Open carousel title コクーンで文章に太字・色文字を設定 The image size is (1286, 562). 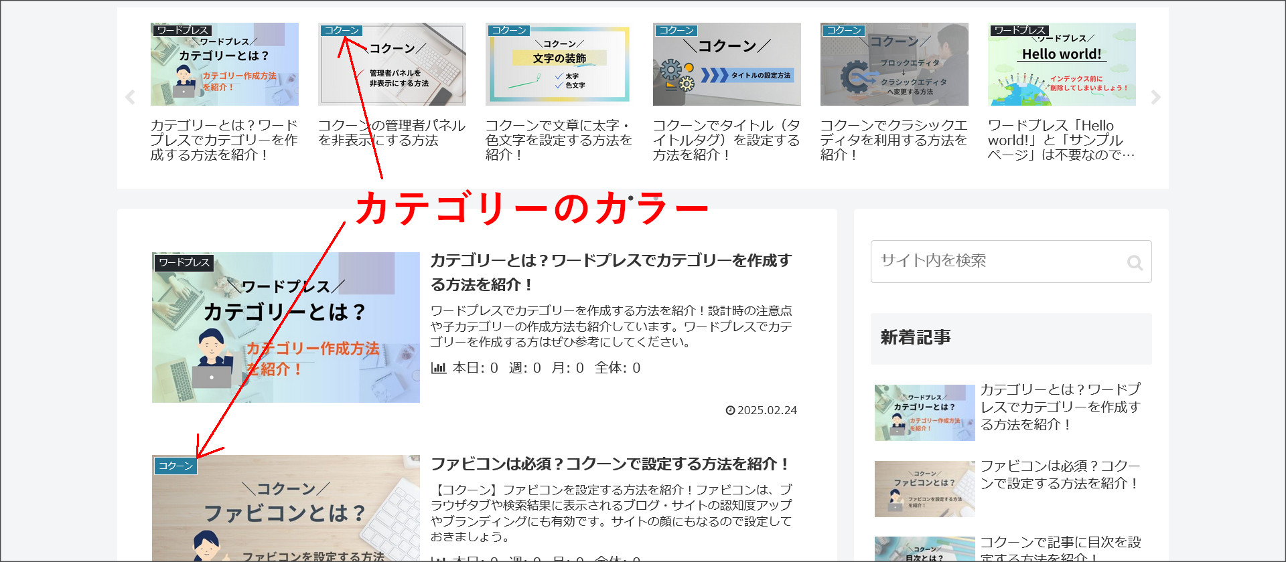(559, 140)
